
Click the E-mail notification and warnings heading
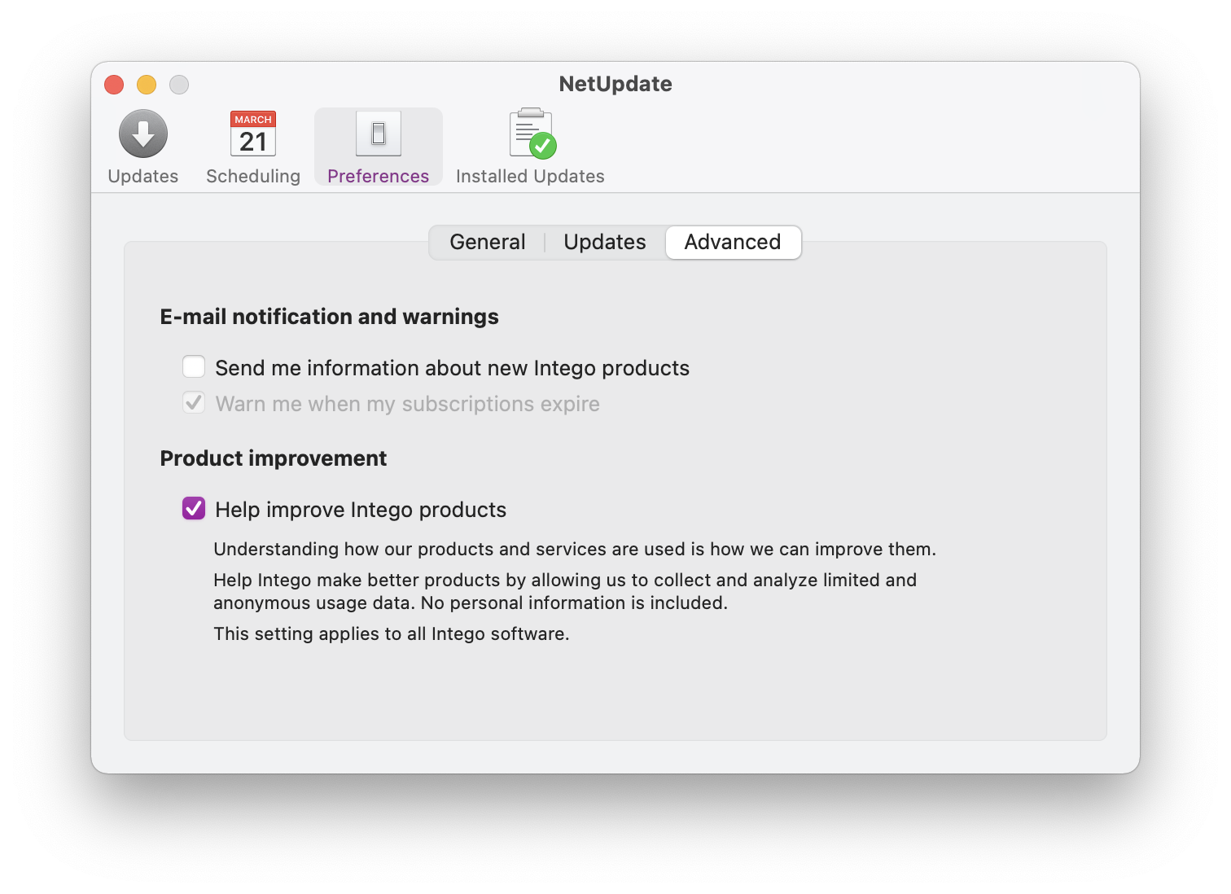coord(330,317)
